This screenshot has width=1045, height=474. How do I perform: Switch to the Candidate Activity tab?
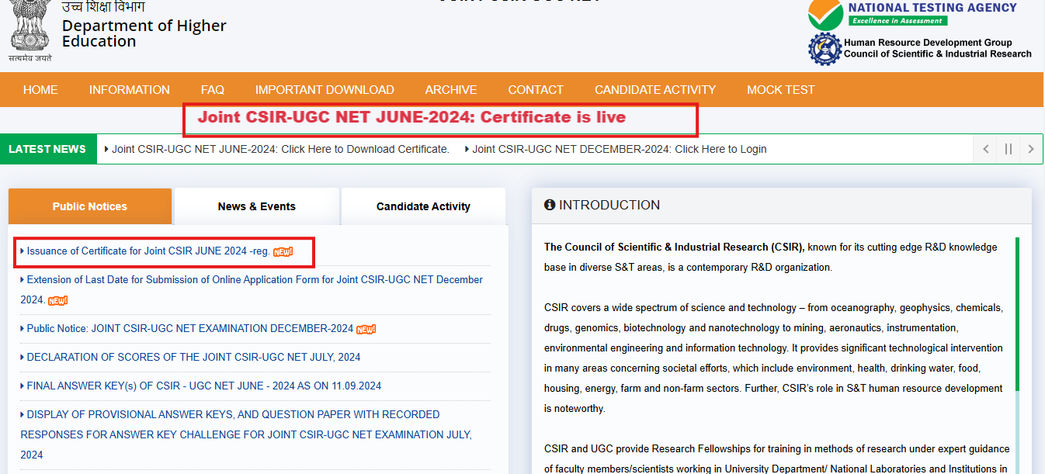pos(423,206)
